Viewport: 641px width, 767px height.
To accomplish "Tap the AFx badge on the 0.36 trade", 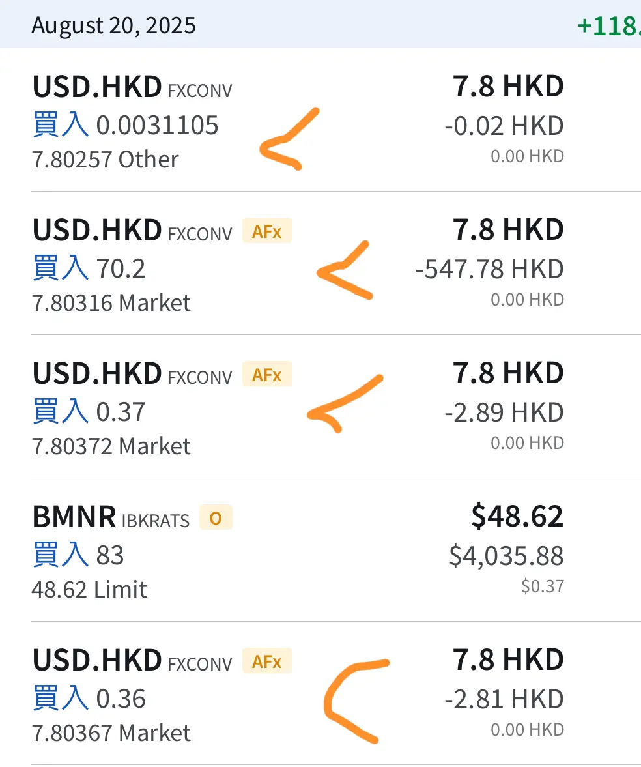I will coord(267,661).
